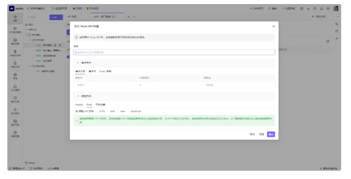Screen dimensions: 351x179
Task: Open the tab overflow ellipsis menu
Action: pos(134,17)
